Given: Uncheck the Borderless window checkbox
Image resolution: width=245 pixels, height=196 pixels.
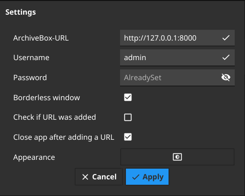Looking at the screenshot, I should coord(128,97).
